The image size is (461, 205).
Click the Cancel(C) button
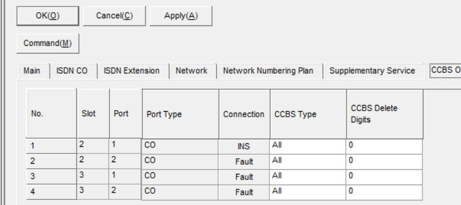[114, 16]
